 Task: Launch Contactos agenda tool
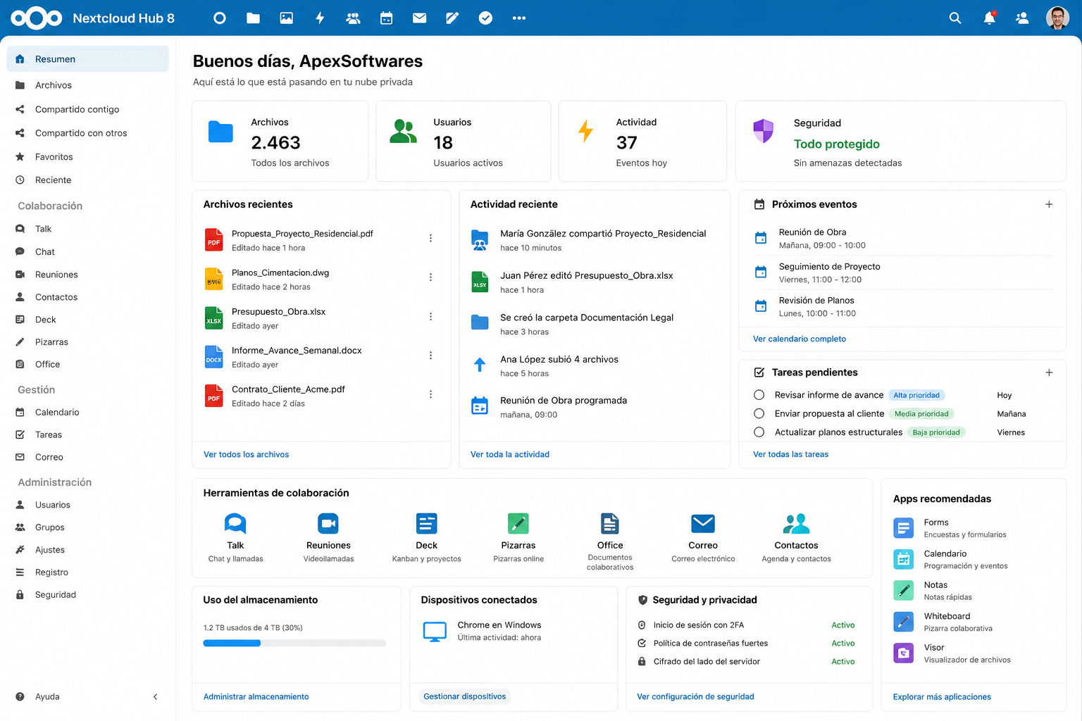796,537
